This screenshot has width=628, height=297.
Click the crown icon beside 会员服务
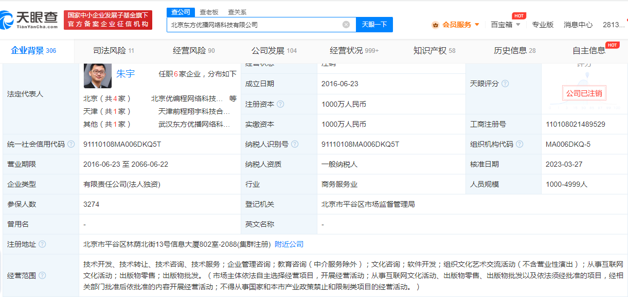pos(436,24)
